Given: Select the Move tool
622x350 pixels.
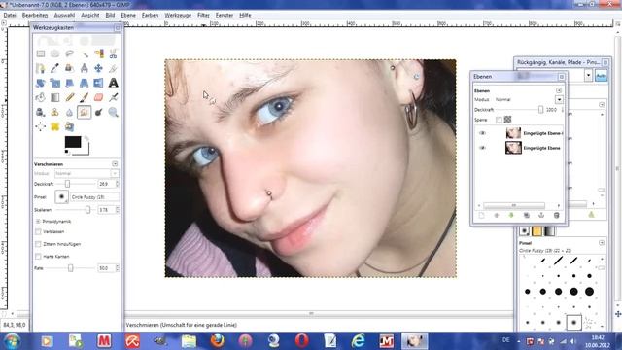Looking at the screenshot, I should click(x=99, y=68).
